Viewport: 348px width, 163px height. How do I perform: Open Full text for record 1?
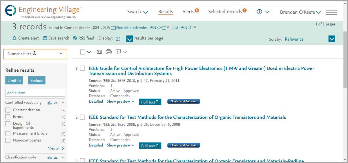coord(150,102)
